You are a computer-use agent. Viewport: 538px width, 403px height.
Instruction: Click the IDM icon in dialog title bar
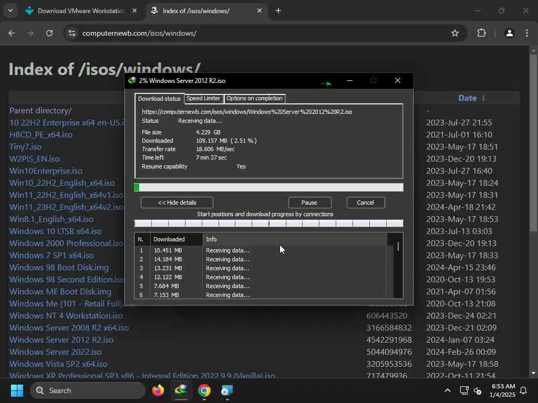(132, 80)
